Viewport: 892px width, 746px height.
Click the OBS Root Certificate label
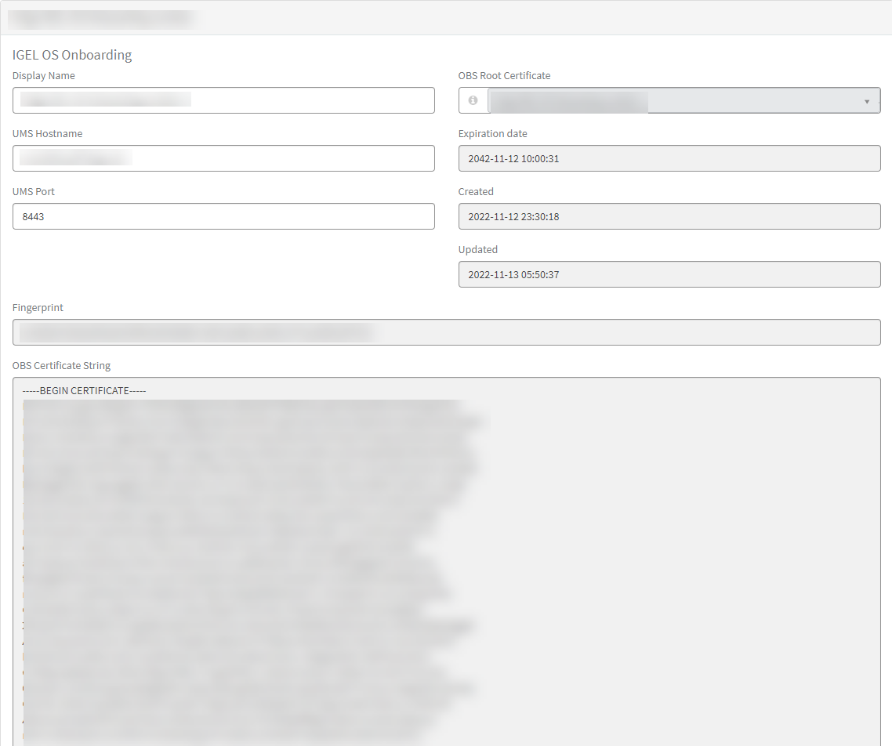click(504, 76)
